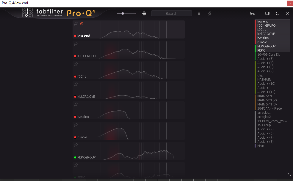Toggle the side panel view
This screenshot has height=181, width=293.
click(267, 13)
